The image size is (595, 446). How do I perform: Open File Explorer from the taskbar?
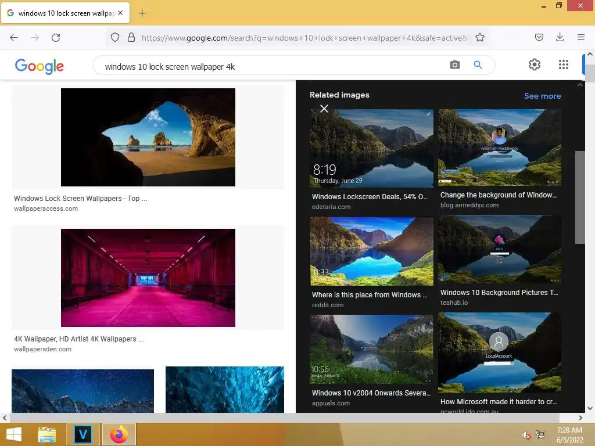click(47, 434)
